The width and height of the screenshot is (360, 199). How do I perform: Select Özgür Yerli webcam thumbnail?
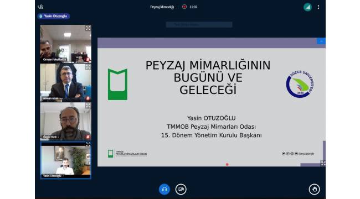click(x=66, y=121)
